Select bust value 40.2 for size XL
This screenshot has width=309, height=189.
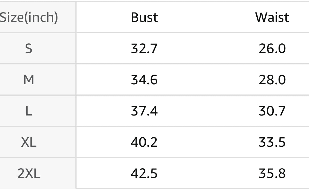[x=144, y=142]
